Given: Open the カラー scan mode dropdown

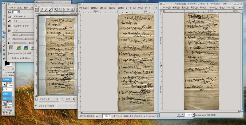Looking at the screenshot, I should (x=23, y=21).
